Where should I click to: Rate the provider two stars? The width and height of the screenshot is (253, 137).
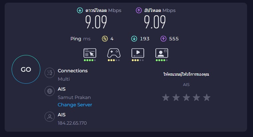[176, 97]
